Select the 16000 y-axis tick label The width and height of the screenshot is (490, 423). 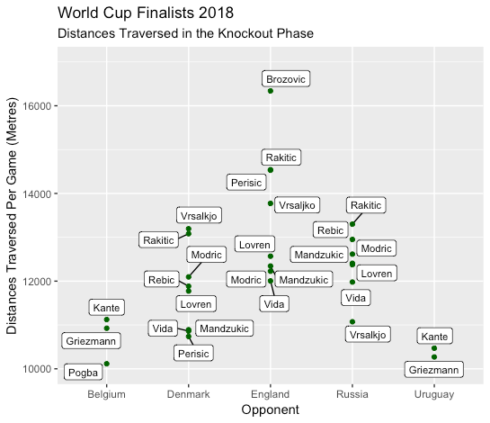point(37,106)
